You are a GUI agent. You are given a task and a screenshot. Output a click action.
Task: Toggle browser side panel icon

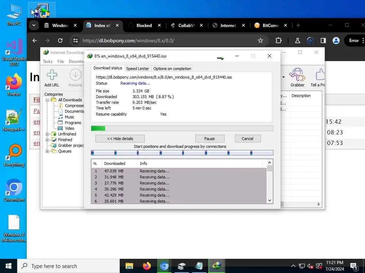pos(323,41)
